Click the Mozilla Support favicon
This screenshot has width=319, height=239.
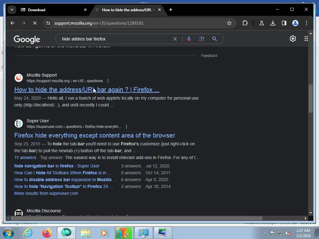(18, 77)
